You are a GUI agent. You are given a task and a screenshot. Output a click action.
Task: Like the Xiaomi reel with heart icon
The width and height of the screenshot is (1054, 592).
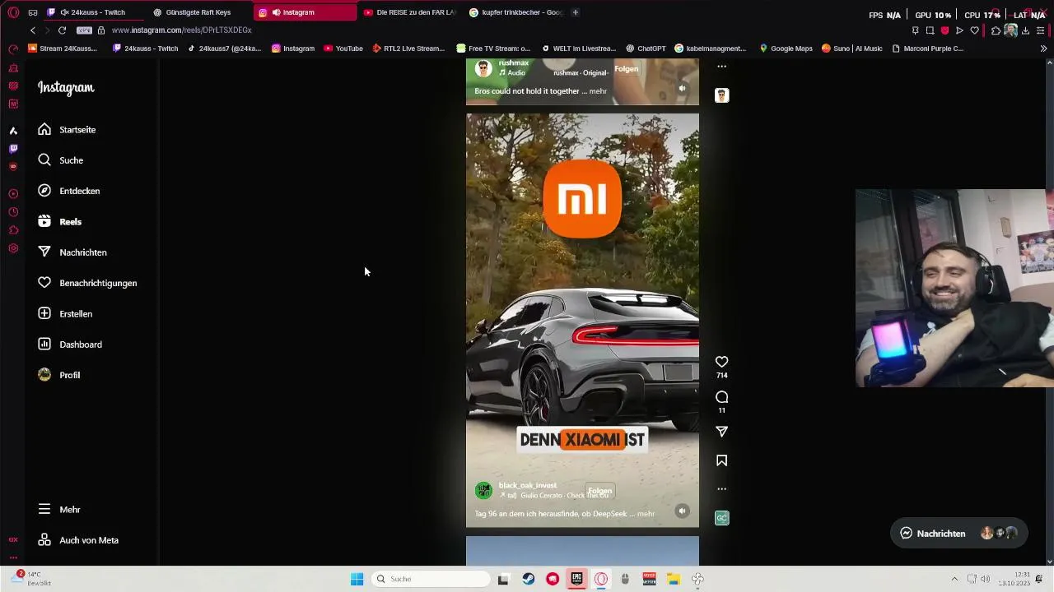click(x=721, y=362)
